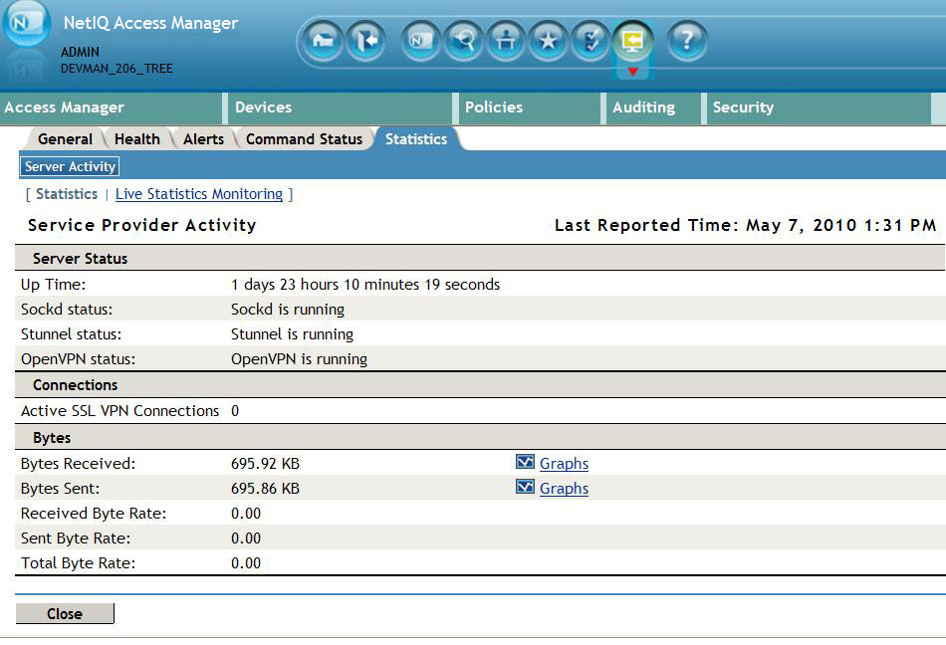This screenshot has width=946, height=645.
Task: Switch to the Command Status tab
Action: pyautogui.click(x=304, y=139)
